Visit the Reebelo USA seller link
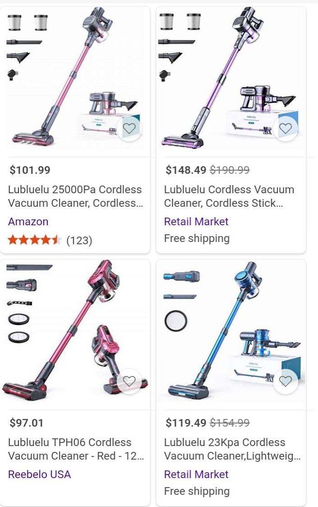Image resolution: width=318 pixels, height=507 pixels. pyautogui.click(x=39, y=474)
